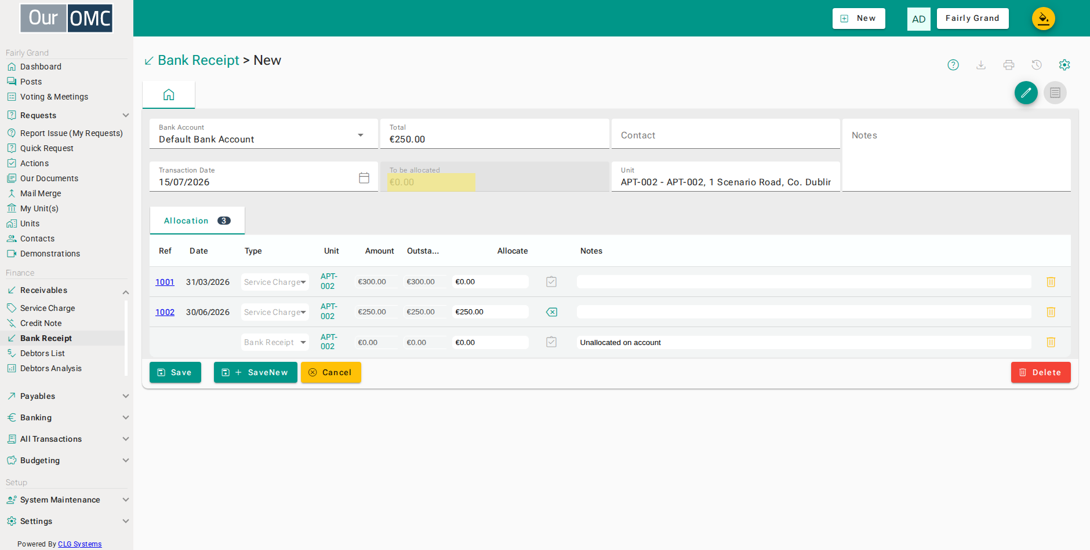Image resolution: width=1090 pixels, height=550 pixels.
Task: Open Service Charge type dropdown for row 1002
Action: pyautogui.click(x=275, y=312)
